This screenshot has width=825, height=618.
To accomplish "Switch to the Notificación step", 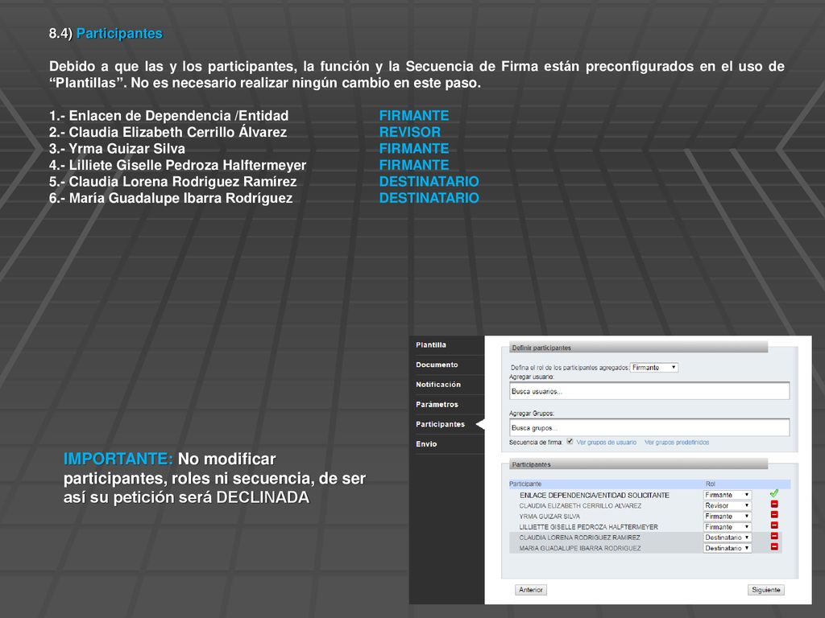I will (438, 385).
